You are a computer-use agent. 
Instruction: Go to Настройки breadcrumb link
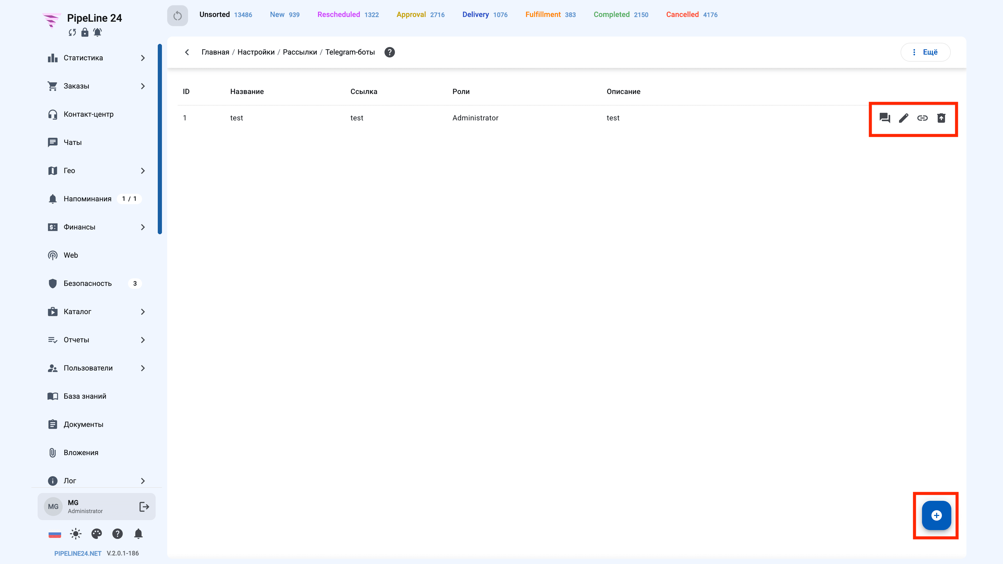pos(256,52)
